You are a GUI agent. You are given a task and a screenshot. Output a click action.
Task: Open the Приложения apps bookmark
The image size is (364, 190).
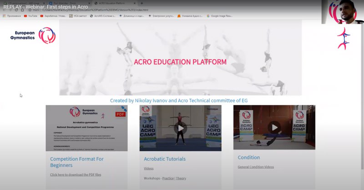pyautogui.click(x=12, y=16)
